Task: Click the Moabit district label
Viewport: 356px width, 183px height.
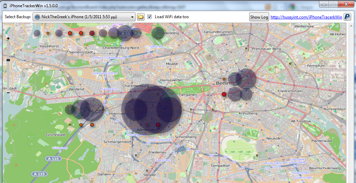Action: 172,64
